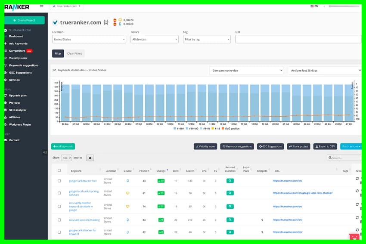366x244 pixels.
Task: Open SEO analyzer from sidebar menu
Action: [x=18, y=110]
